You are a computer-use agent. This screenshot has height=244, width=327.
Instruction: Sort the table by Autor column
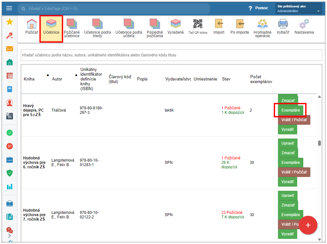[57, 79]
